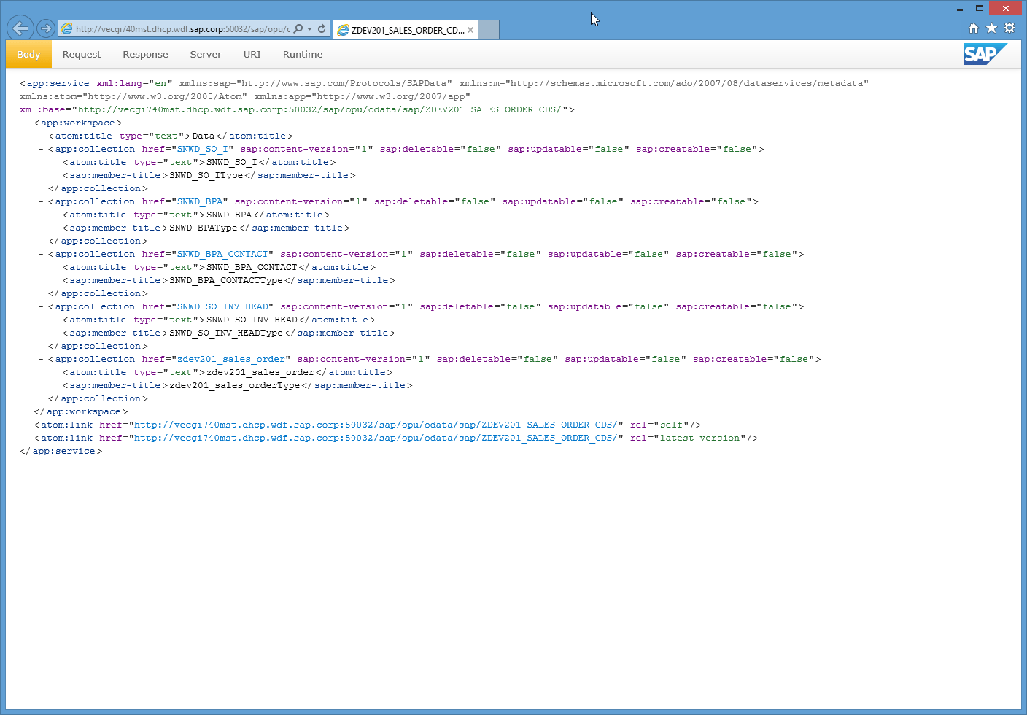Switch to the Request tab
1027x715 pixels.
click(82, 54)
